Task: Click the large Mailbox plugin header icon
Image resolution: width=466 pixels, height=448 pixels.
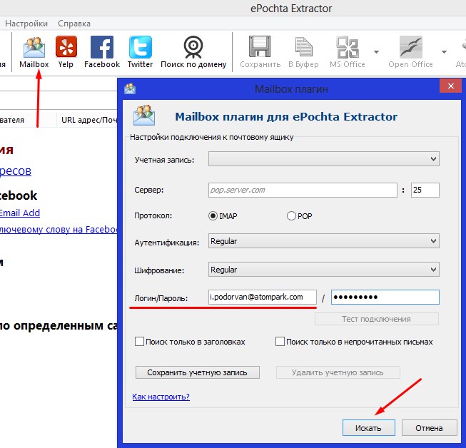Action: point(144,115)
